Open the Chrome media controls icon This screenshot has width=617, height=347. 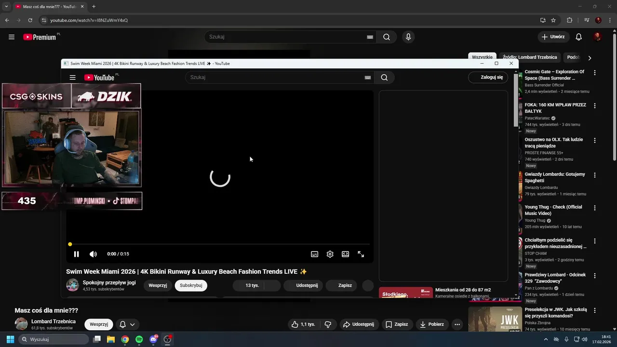click(x=587, y=20)
